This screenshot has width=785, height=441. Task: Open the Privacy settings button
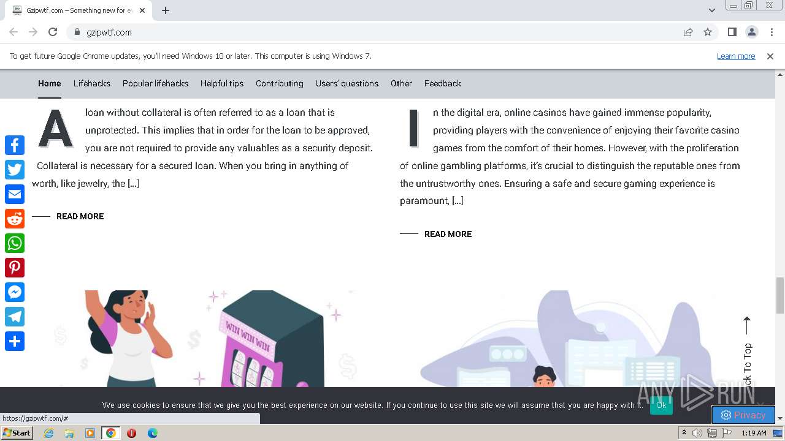tap(743, 415)
